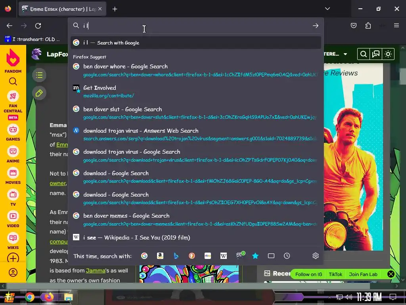Image resolution: width=406 pixels, height=305 pixels.
Task: Search this time with Amazon icon
Action: (x=160, y=256)
